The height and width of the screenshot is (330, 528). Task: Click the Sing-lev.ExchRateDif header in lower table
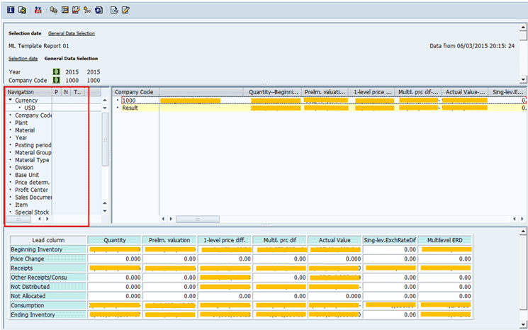click(x=390, y=240)
